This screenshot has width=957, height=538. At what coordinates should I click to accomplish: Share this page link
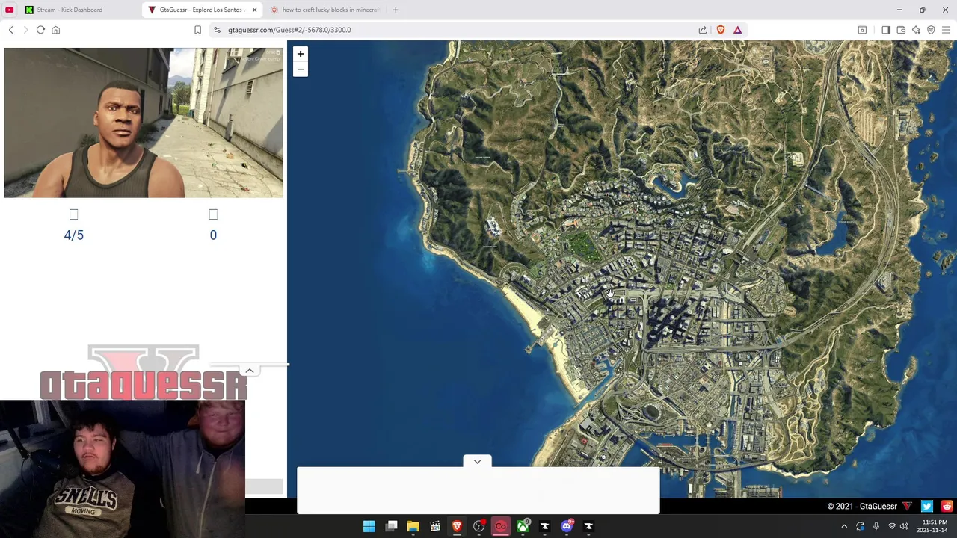[x=703, y=30]
